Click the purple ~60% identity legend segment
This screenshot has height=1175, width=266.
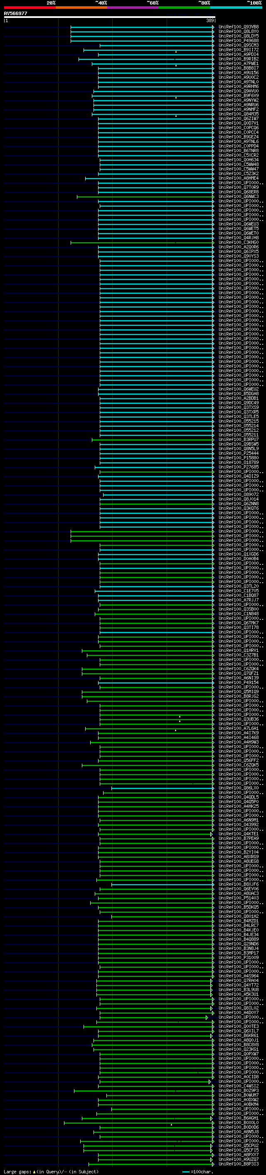(133, 8)
